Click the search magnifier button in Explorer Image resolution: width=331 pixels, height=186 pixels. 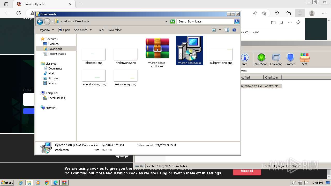237,21
